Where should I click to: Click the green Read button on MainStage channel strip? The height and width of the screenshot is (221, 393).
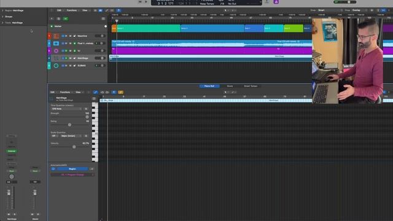(12, 171)
